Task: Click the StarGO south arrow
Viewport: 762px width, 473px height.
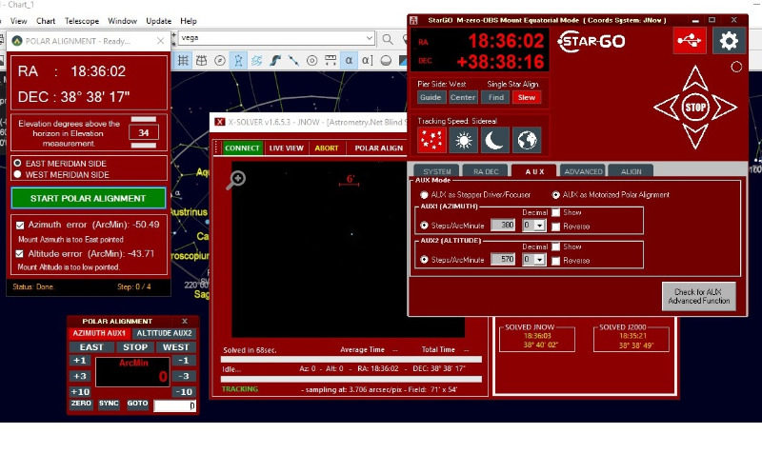Action: (x=695, y=136)
